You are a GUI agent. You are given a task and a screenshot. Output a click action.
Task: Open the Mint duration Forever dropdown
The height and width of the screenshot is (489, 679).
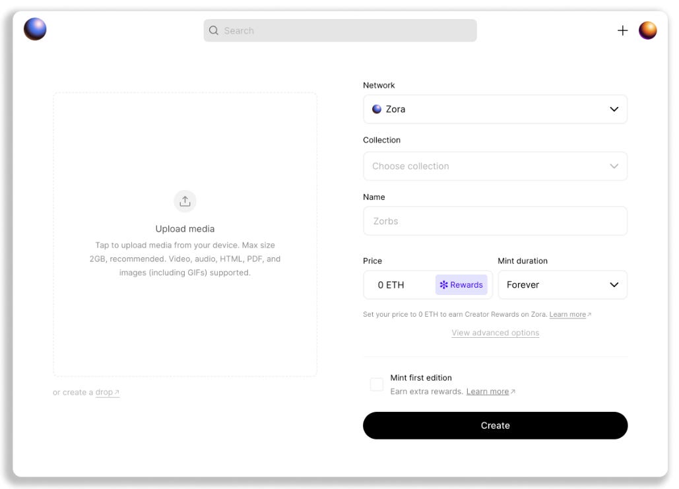562,284
